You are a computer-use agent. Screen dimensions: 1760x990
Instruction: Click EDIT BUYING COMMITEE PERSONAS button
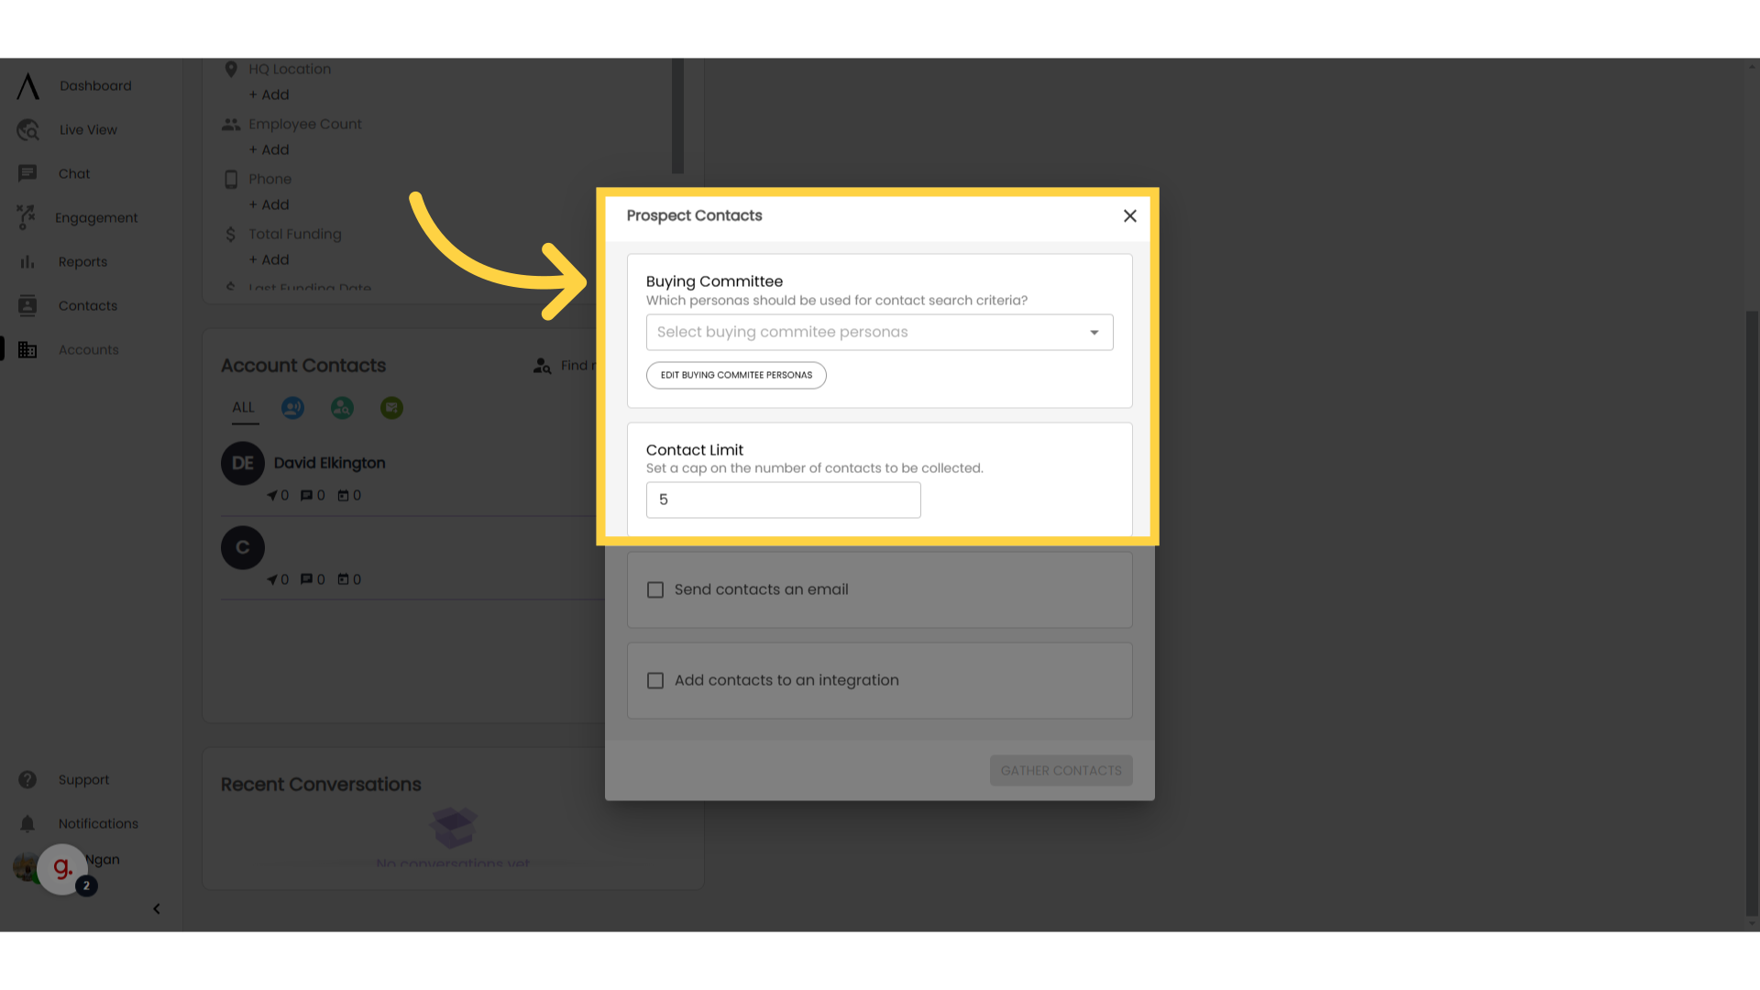[x=735, y=375]
